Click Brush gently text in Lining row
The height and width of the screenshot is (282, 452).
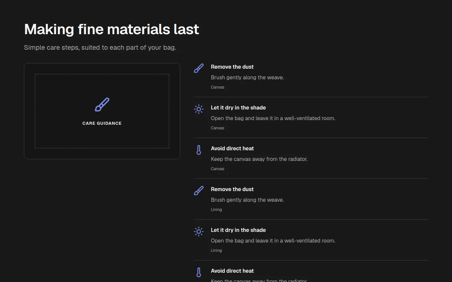click(248, 200)
